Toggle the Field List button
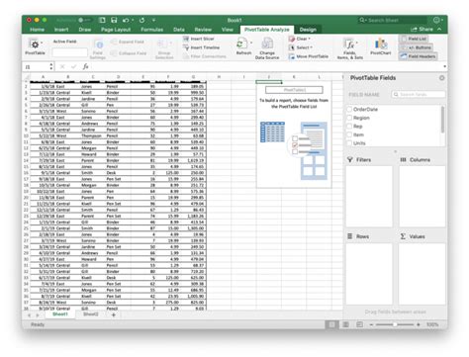This screenshot has width=469, height=357. [414, 39]
